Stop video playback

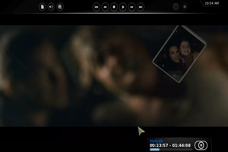[x=114, y=7]
